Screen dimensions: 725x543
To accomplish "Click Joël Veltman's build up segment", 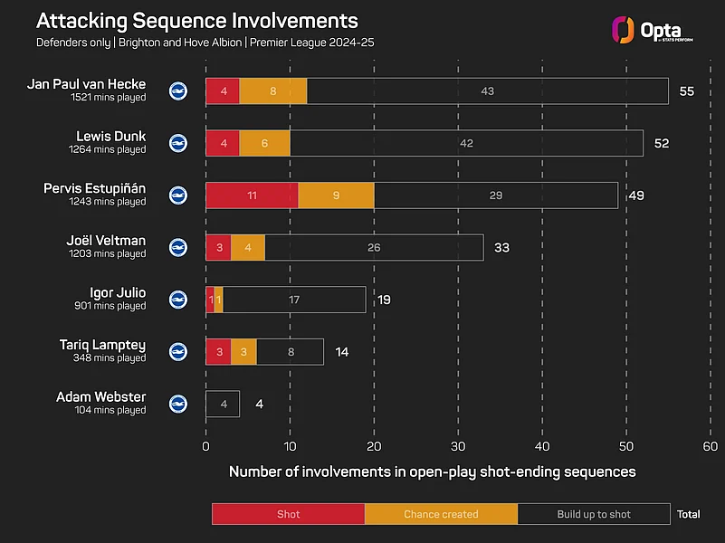I will pos(374,247).
